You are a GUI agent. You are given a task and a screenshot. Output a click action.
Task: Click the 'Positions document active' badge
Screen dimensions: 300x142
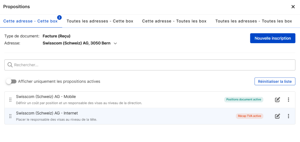(244, 99)
